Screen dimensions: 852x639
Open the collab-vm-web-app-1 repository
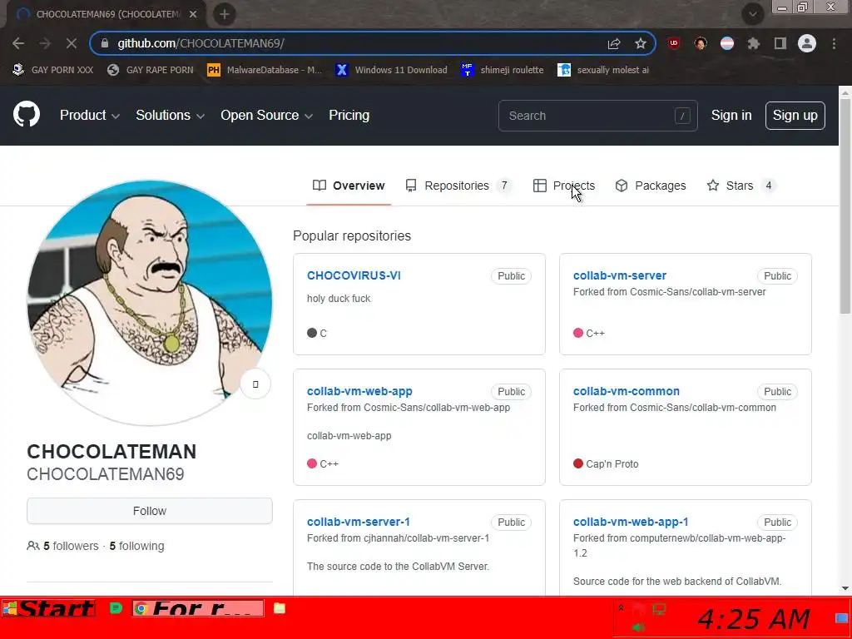(x=631, y=522)
